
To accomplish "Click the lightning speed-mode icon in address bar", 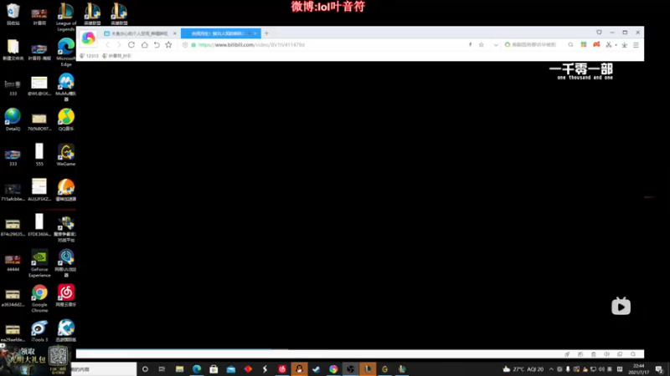I will pos(470,45).
